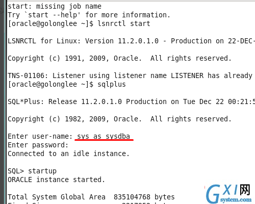
Task: Click the 'Enter password:' prompt line
Action: (38, 145)
